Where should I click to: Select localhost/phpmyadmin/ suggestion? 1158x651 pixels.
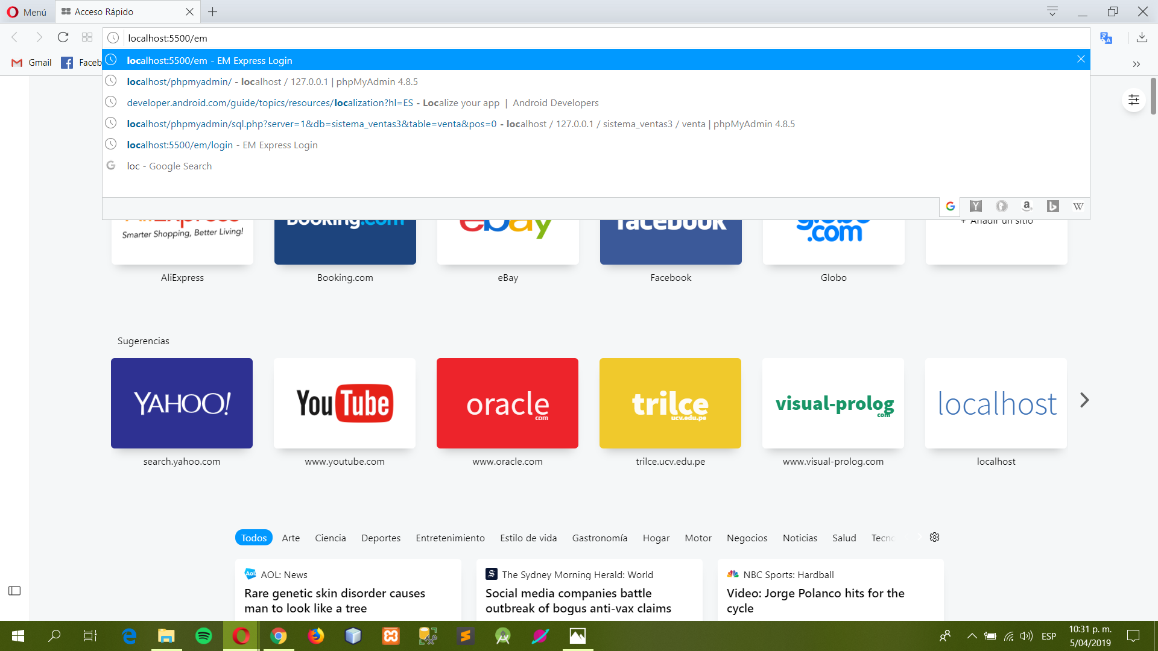click(596, 81)
